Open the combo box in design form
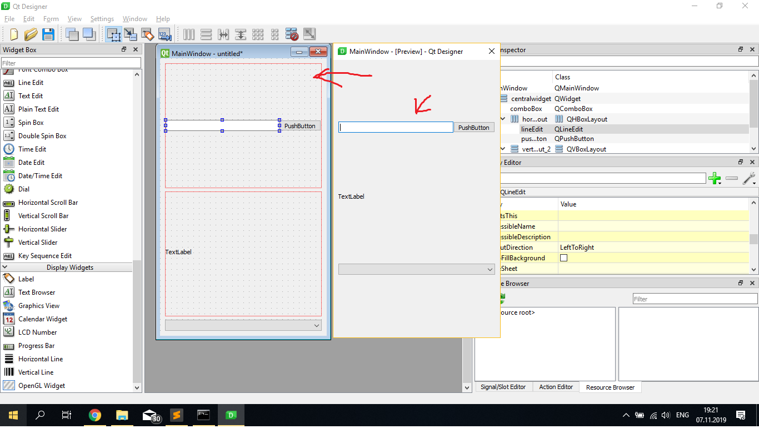Image resolution: width=759 pixels, height=444 pixels. click(243, 325)
